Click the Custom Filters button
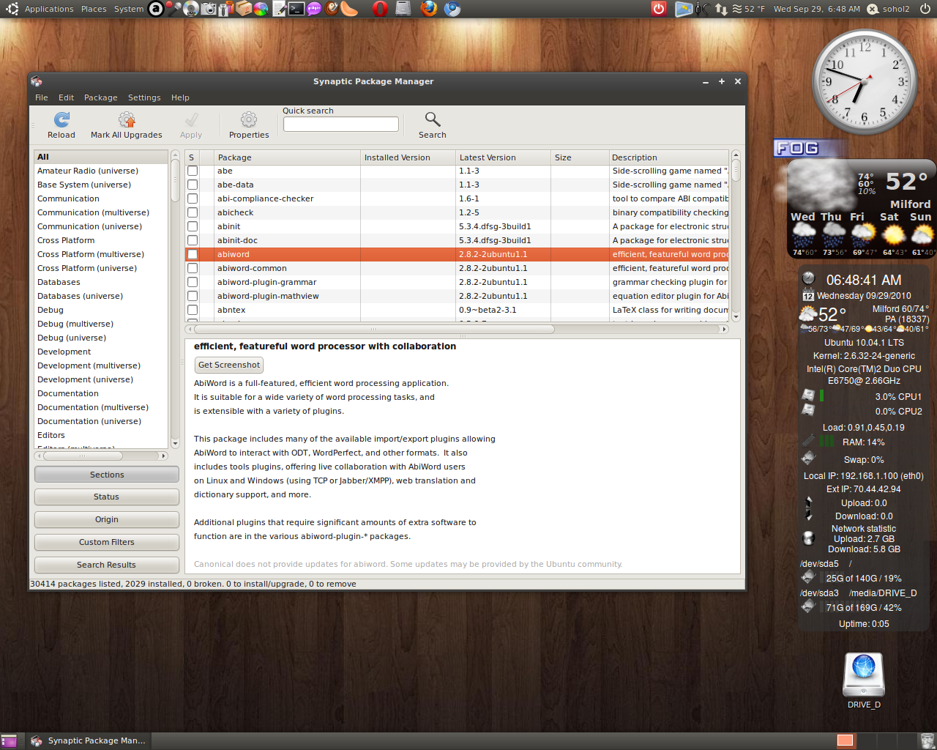 point(107,542)
